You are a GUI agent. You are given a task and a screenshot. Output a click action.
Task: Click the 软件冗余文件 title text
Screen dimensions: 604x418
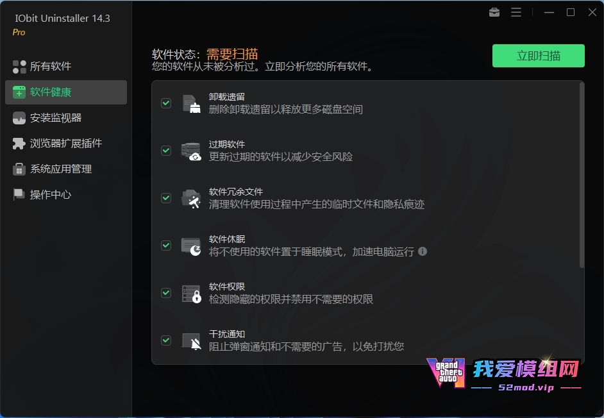(236, 192)
